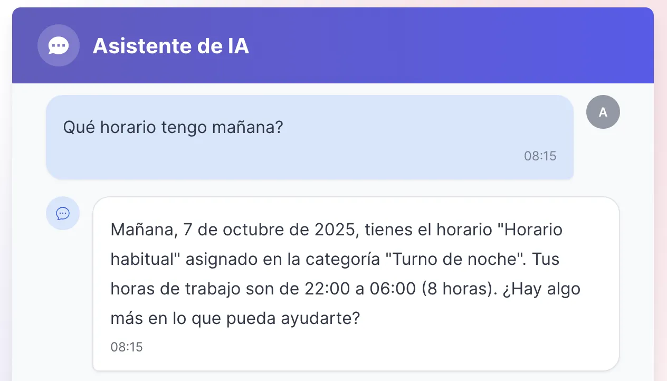Click the word "habitual" in the reply
The image size is (667, 381).
[137, 260]
